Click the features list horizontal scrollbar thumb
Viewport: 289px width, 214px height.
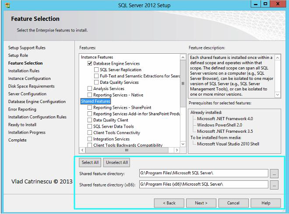tap(127, 150)
